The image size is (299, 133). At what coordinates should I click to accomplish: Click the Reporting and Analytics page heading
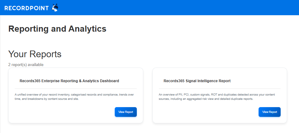(57, 29)
